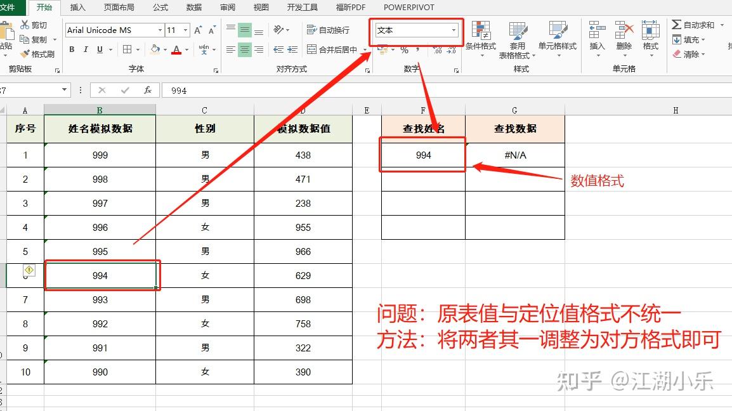Click the Delete cells (删除) icon
Screen dimensions: 732x411
click(624, 30)
